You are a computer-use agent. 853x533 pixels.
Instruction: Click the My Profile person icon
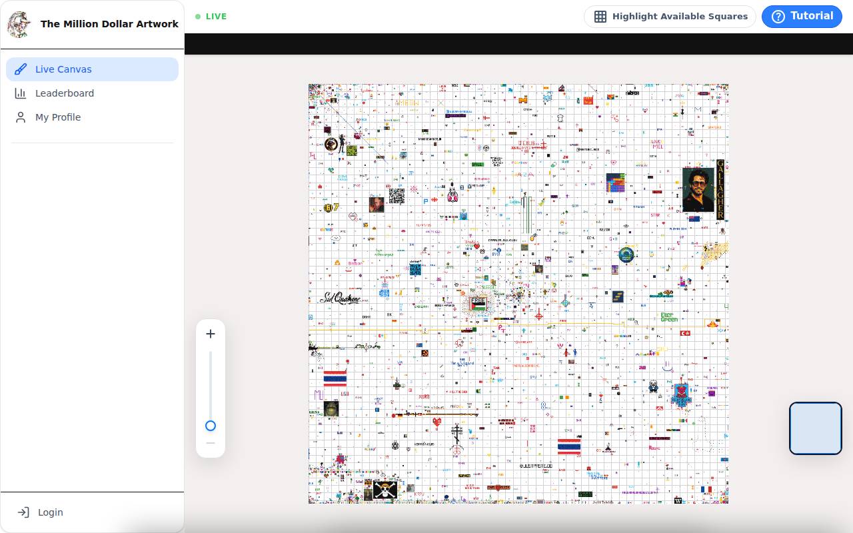coord(21,117)
